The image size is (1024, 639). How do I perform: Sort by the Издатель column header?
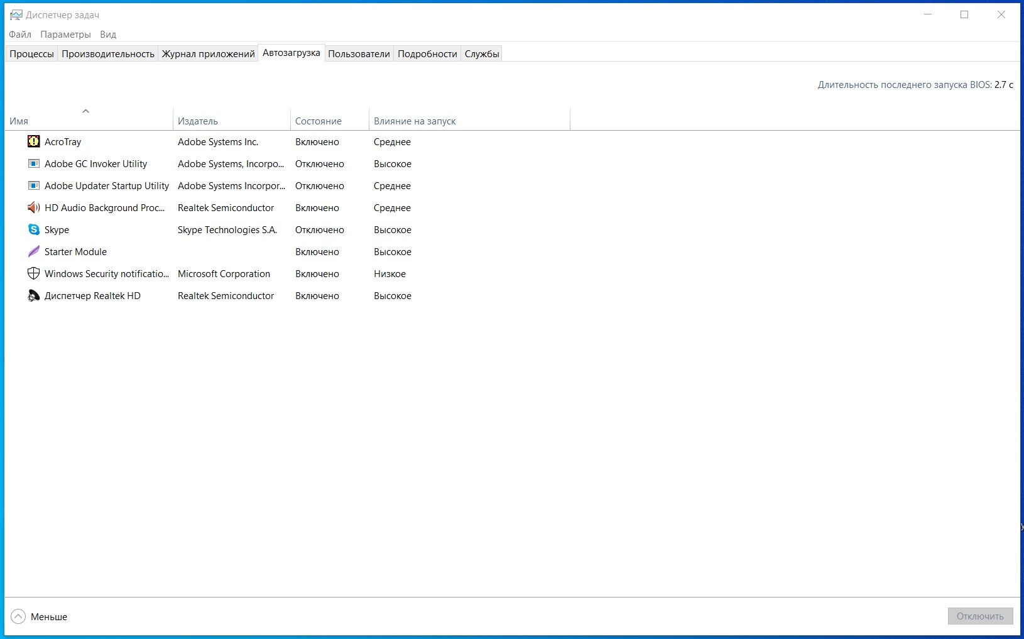(231, 119)
